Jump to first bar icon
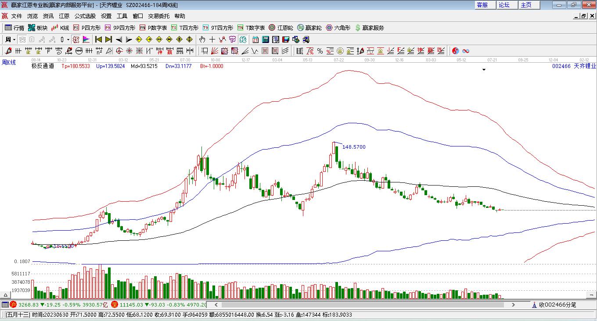Image resolution: width=597 pixels, height=321 pixels. pyautogui.click(x=98, y=39)
